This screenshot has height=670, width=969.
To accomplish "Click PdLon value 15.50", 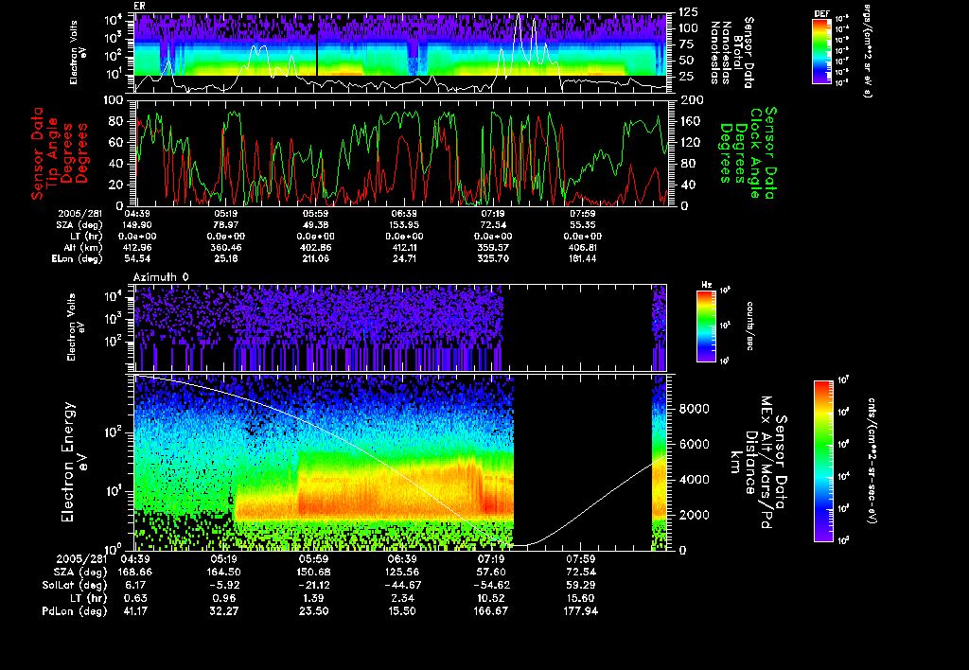I will coord(402,611).
